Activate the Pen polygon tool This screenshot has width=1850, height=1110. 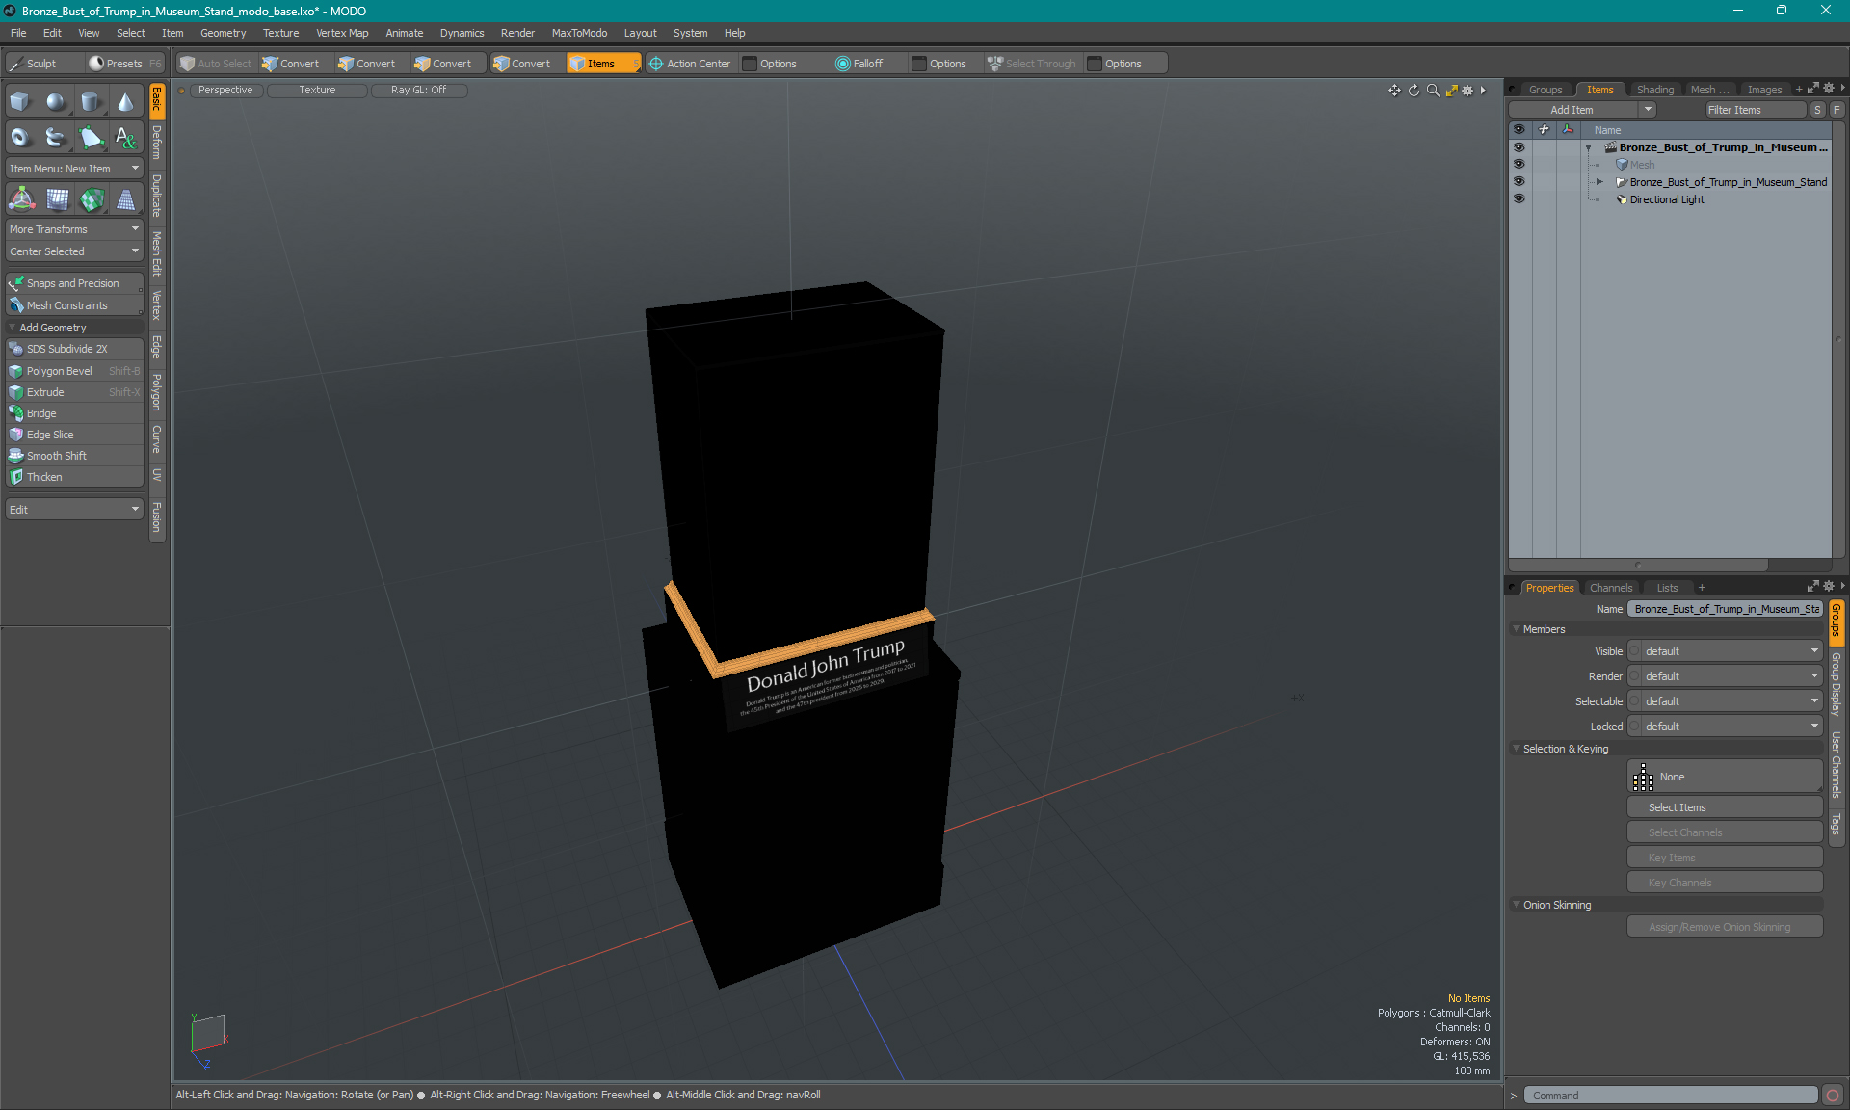(x=91, y=138)
